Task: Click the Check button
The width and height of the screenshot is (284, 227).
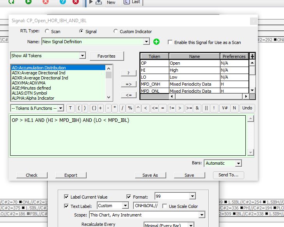Action: tap(32, 175)
